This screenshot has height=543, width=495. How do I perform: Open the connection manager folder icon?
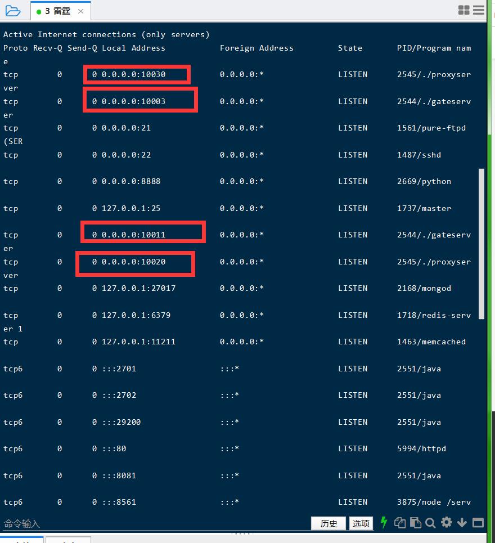click(12, 11)
